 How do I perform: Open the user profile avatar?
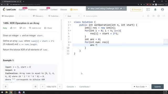tap(162, 9)
